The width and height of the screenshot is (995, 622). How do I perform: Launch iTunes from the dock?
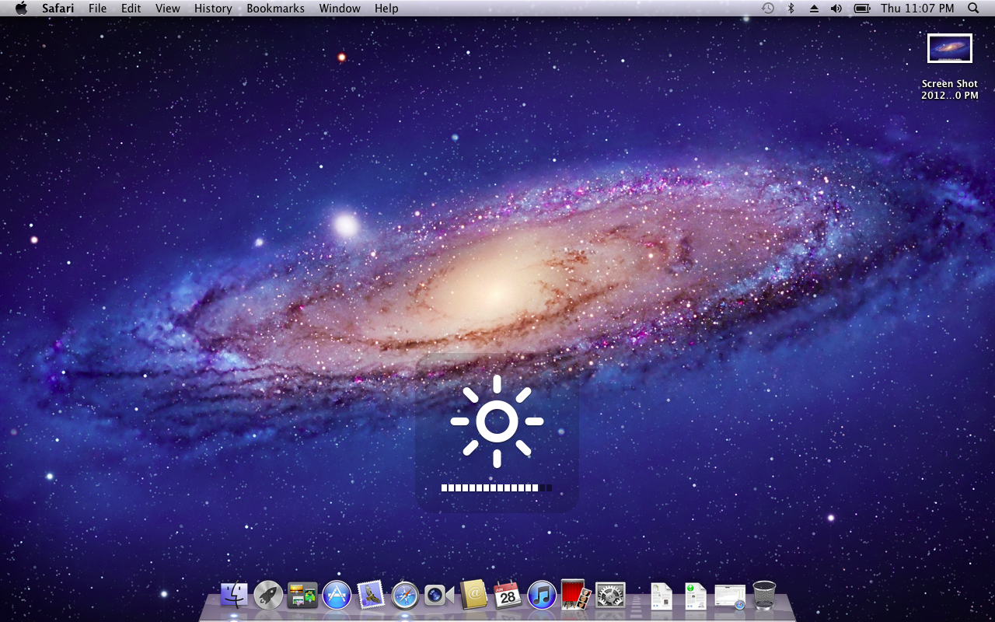(542, 596)
